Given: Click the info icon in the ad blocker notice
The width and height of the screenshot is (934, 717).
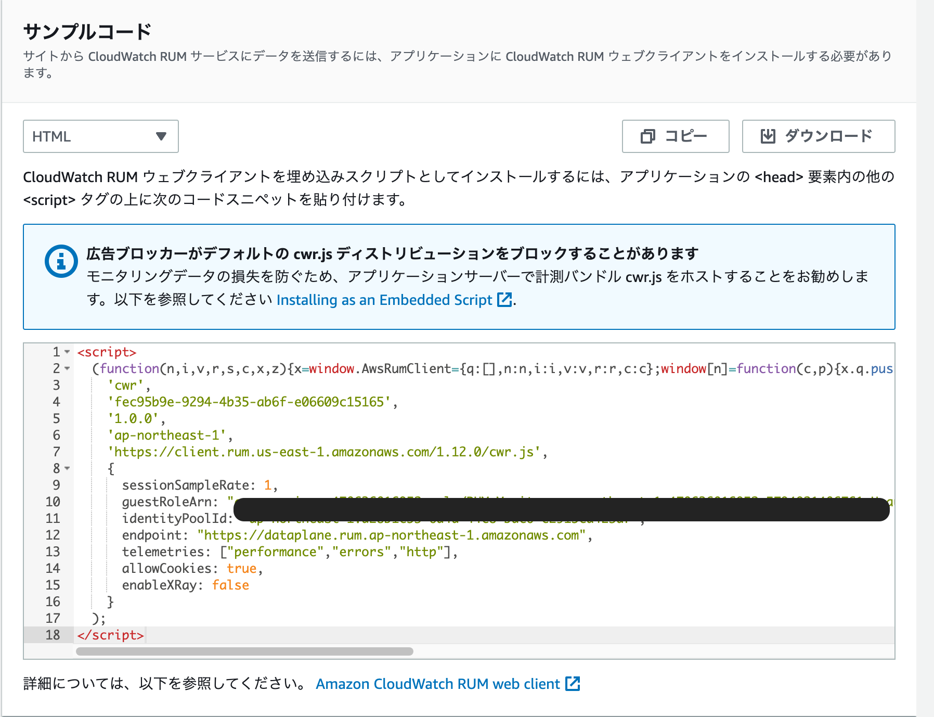Looking at the screenshot, I should [61, 261].
